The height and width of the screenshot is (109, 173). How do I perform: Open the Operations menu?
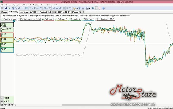click(17, 5)
